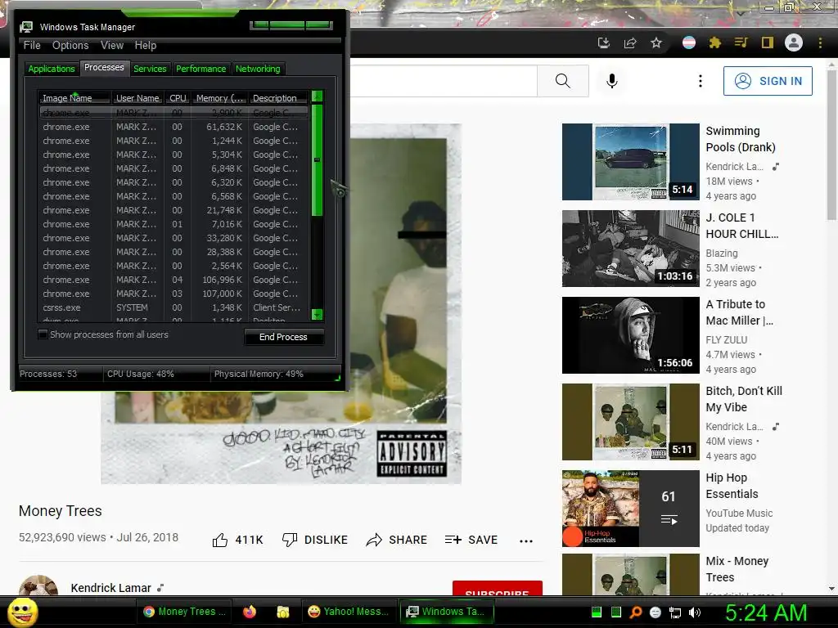Click the Yahoo! Messenger taskbar button
Viewport: 838px width, 628px height.
[x=349, y=612]
